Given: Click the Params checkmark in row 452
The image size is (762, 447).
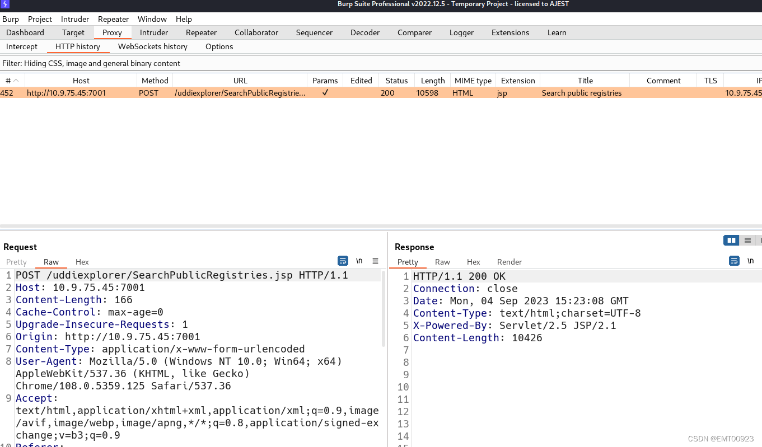Looking at the screenshot, I should click(x=325, y=93).
